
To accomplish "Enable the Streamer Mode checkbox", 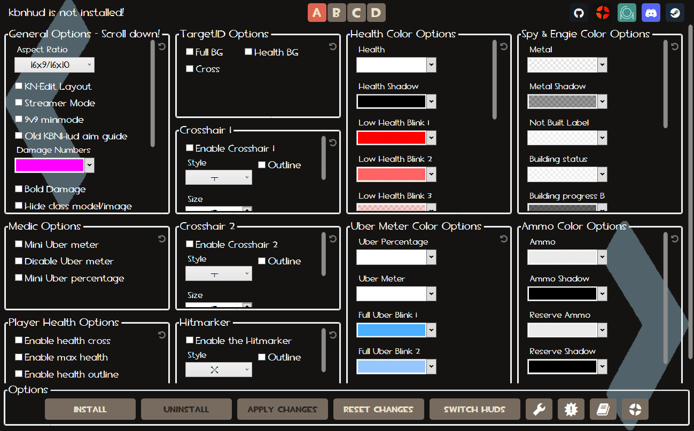I will pos(19,103).
